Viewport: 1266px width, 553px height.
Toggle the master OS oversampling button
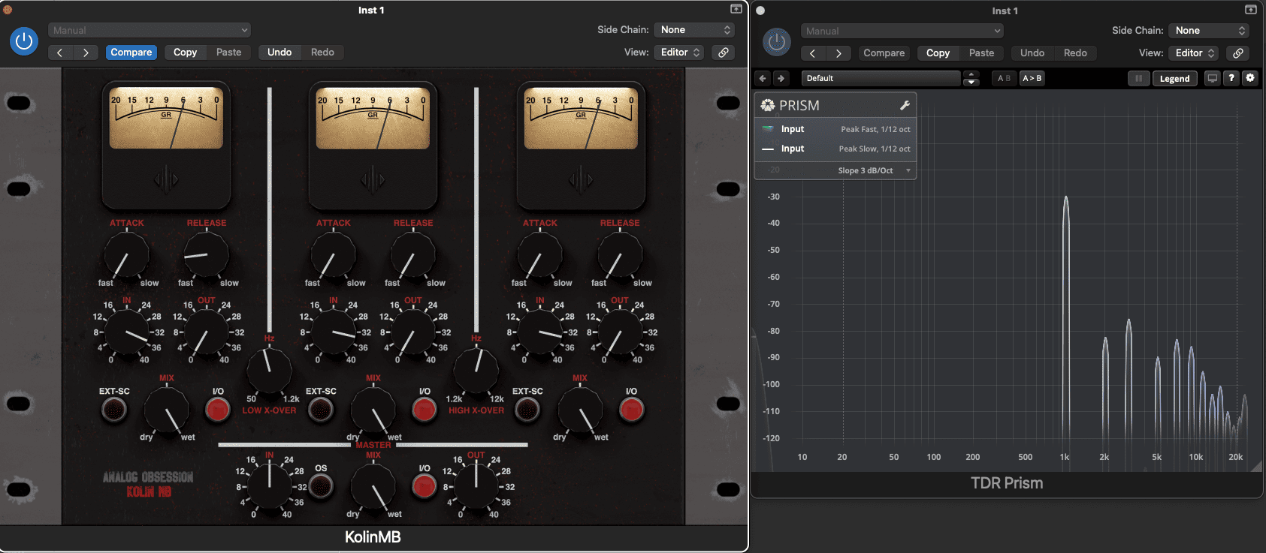(x=321, y=486)
